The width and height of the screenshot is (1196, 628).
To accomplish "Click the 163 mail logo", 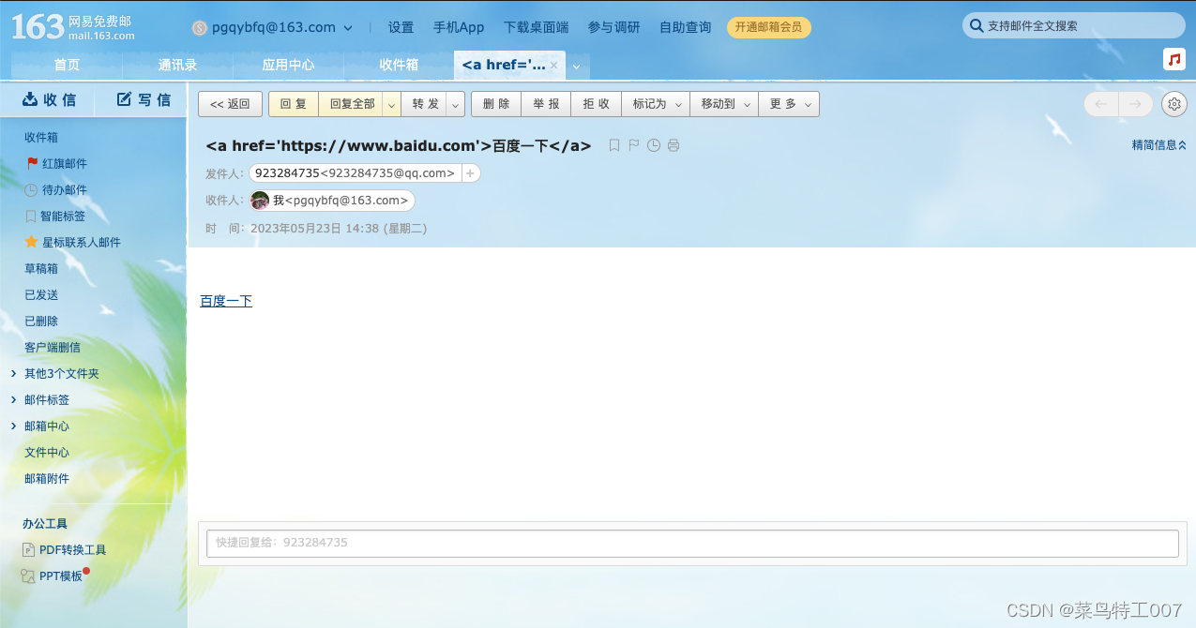I will pyautogui.click(x=73, y=27).
